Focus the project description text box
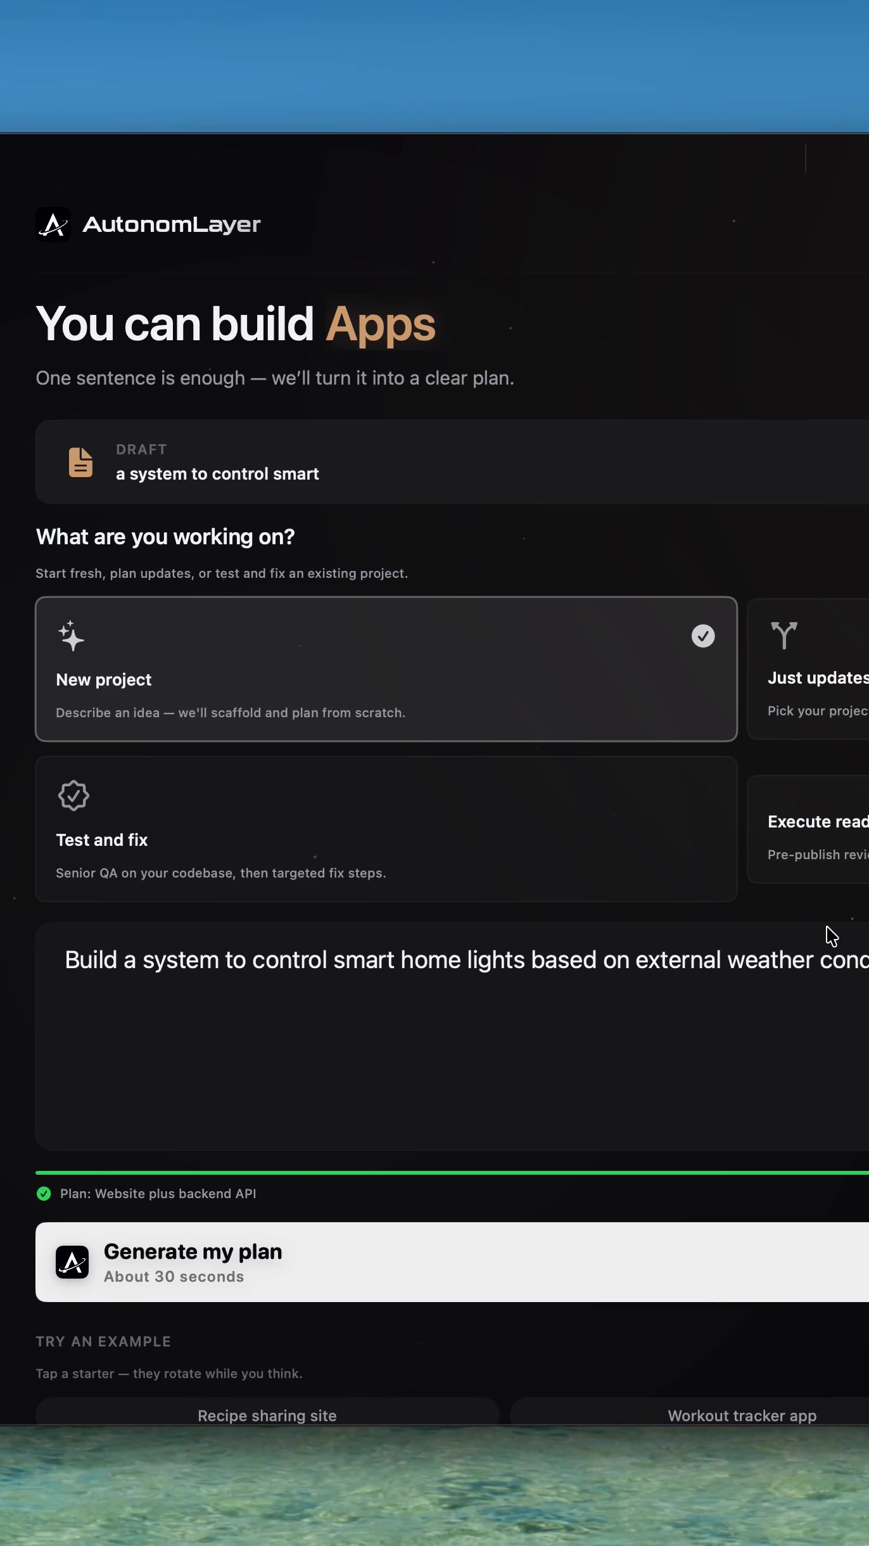The image size is (869, 1546). point(452,1037)
